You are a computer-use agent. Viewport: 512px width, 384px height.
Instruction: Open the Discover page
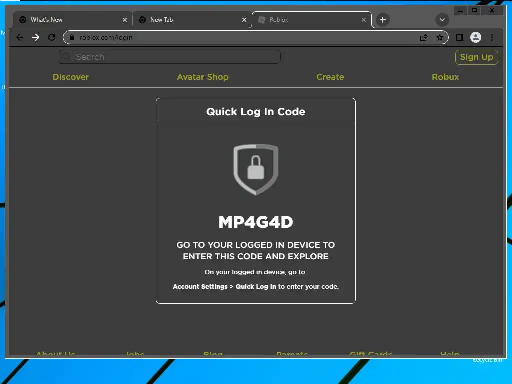click(x=71, y=77)
